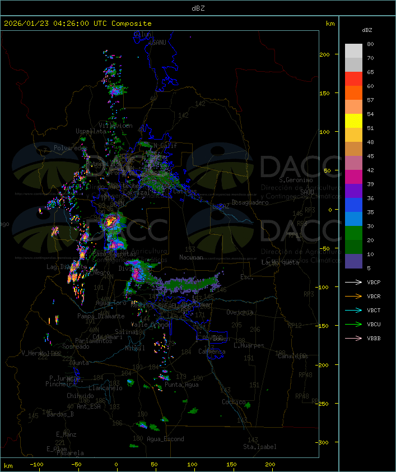Click the purple 5-10 dBZ legend swatch

[353, 261]
